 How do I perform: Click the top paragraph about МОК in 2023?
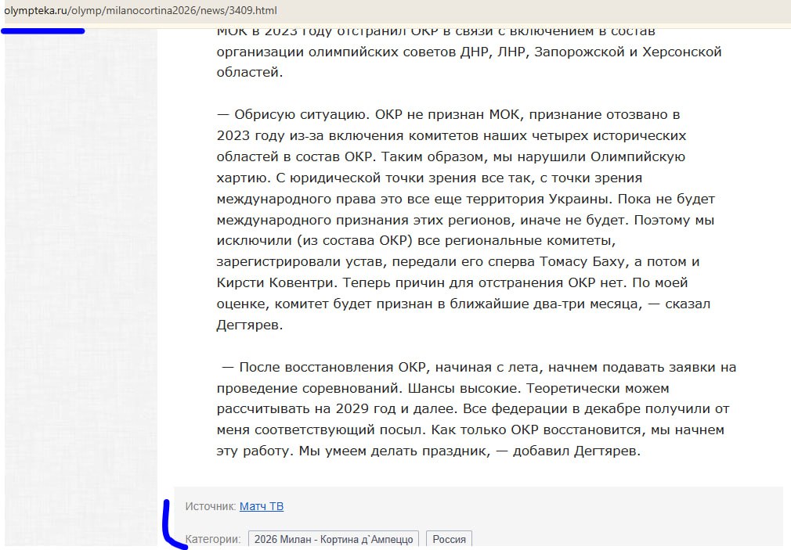click(468, 52)
